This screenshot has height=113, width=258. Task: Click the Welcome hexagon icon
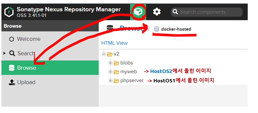(11, 39)
